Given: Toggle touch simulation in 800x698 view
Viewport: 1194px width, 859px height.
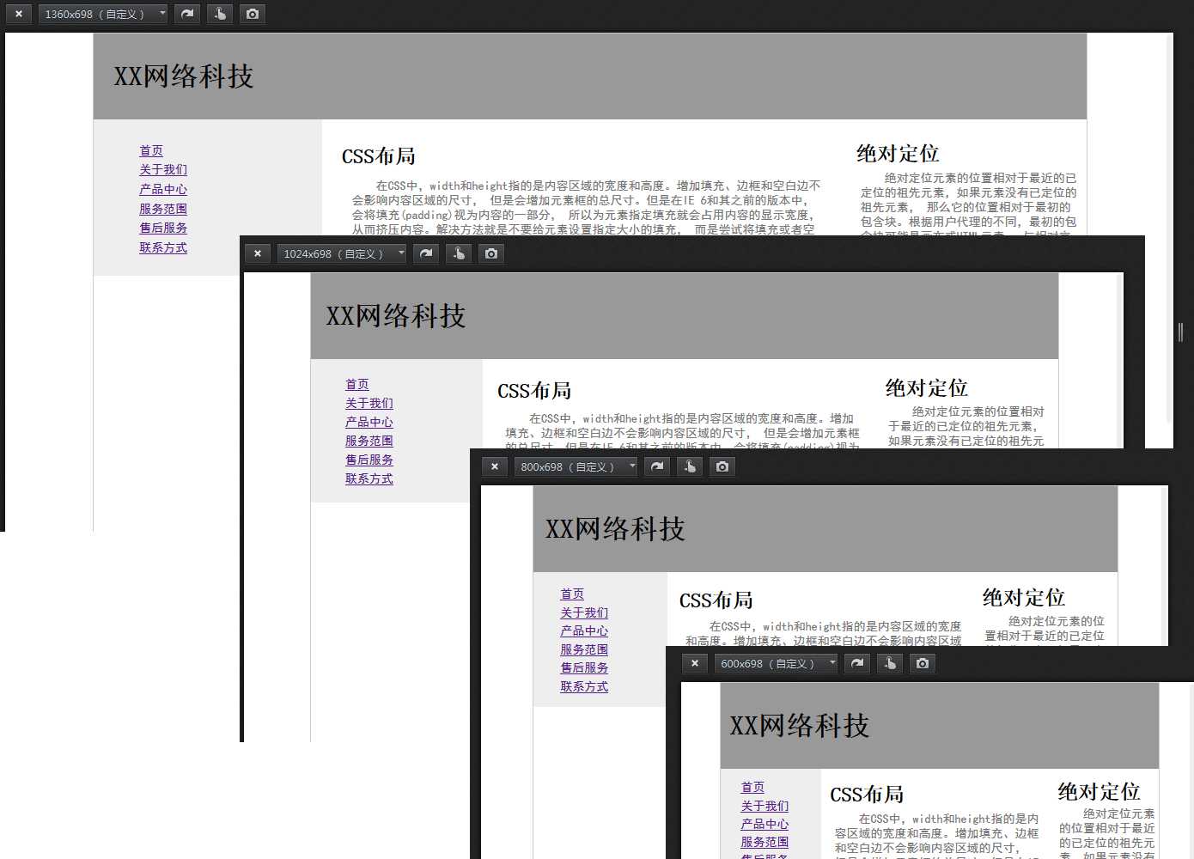Looking at the screenshot, I should point(690,466).
